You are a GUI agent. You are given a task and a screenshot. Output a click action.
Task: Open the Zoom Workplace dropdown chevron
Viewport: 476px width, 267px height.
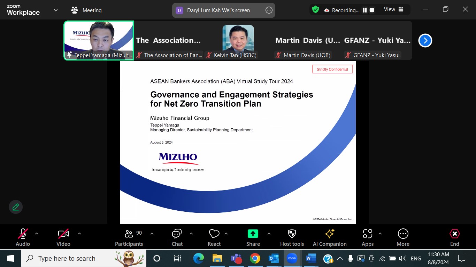[56, 10]
